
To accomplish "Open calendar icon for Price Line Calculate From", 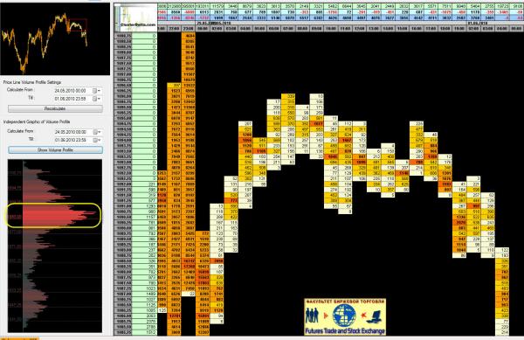I will point(95,91).
